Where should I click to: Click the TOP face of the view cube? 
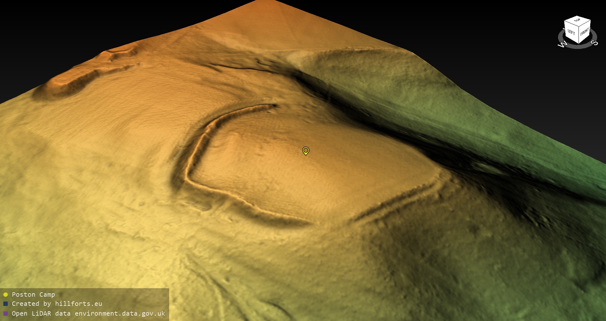(x=577, y=21)
